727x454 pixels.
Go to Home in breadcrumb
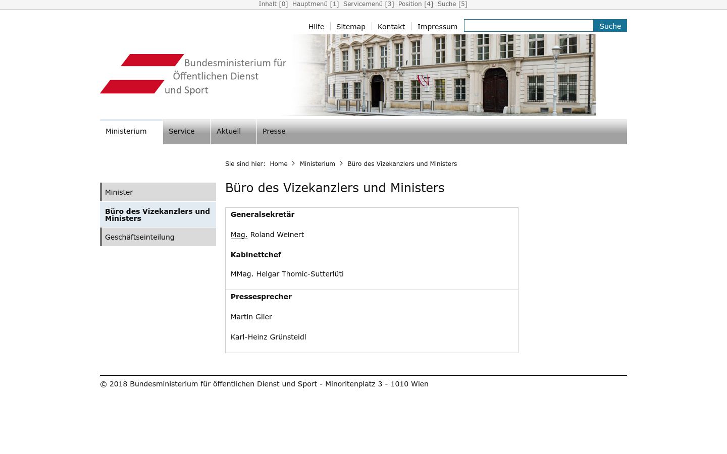point(279,164)
